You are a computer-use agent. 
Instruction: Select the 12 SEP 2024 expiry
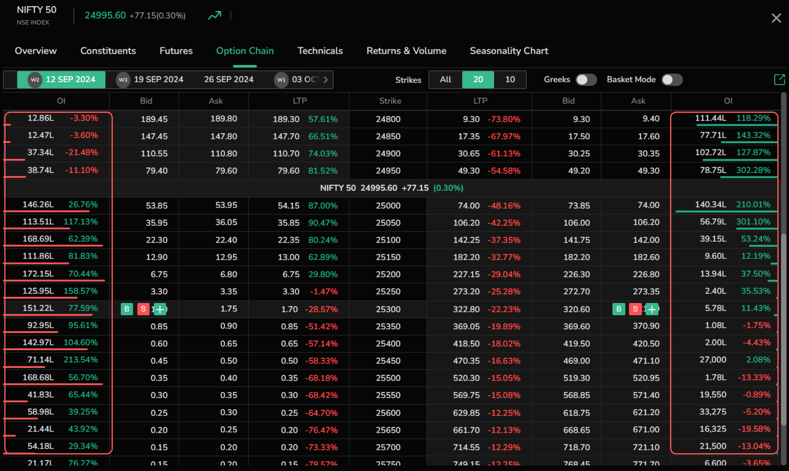coord(61,79)
